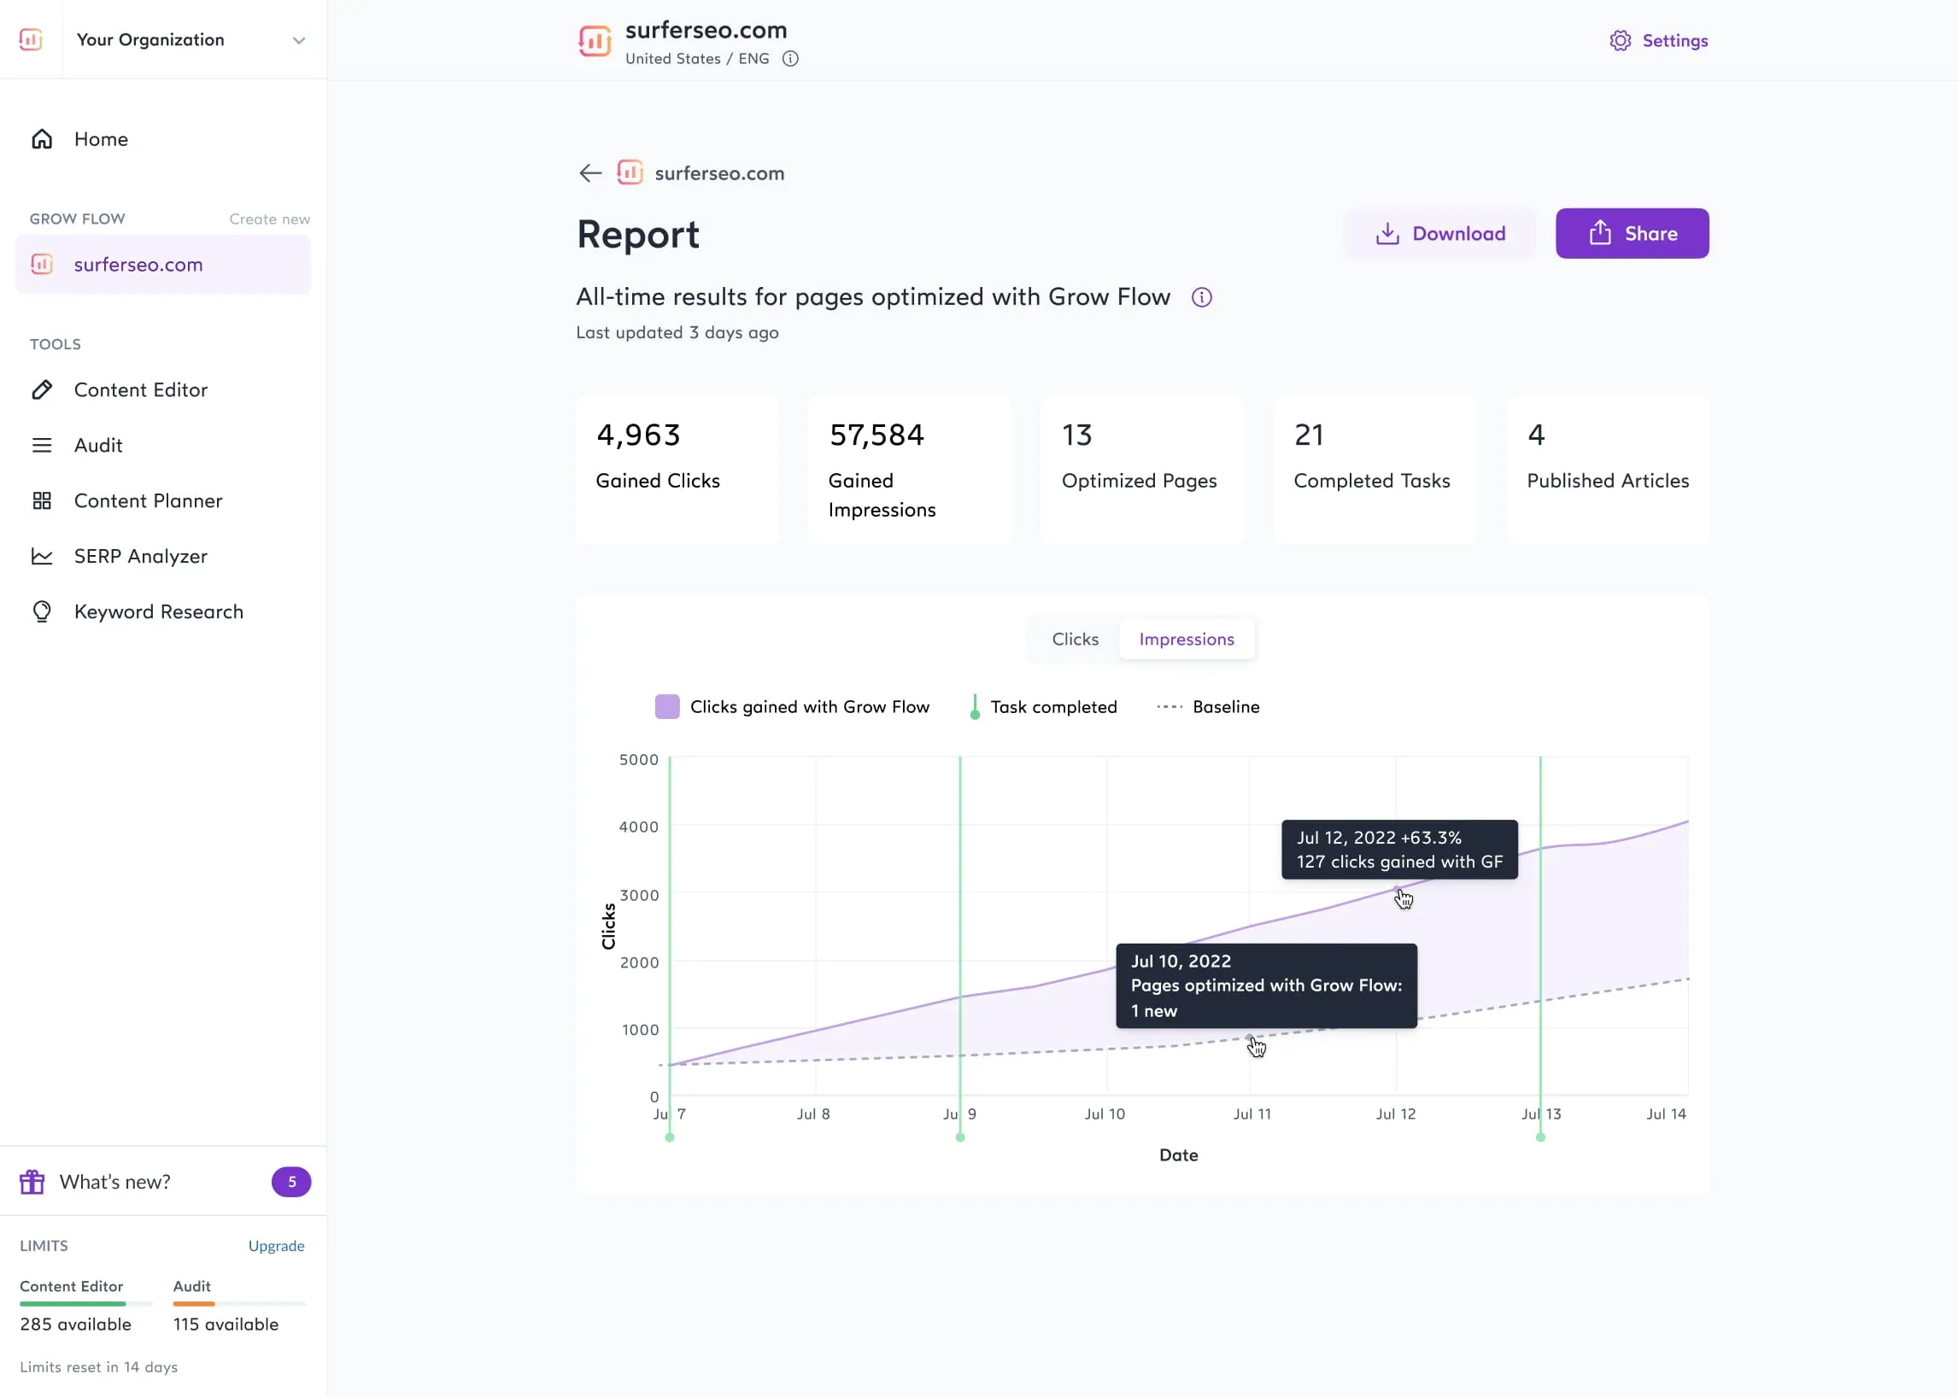Click the Content Planner grid icon

pyautogui.click(x=41, y=500)
